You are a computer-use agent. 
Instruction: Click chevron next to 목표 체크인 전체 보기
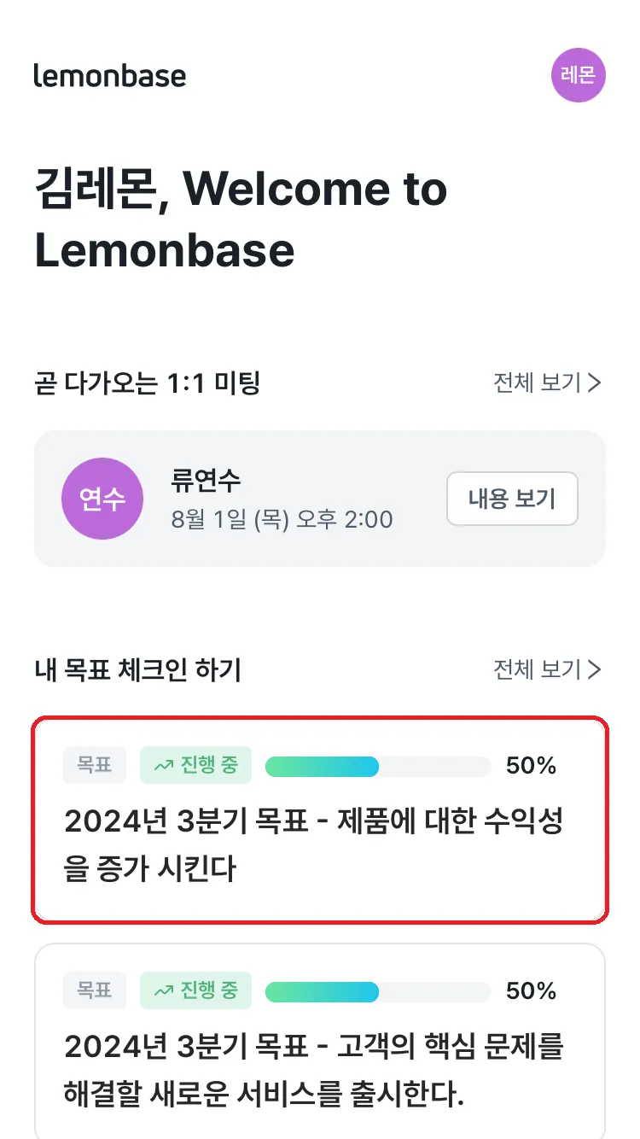(596, 670)
